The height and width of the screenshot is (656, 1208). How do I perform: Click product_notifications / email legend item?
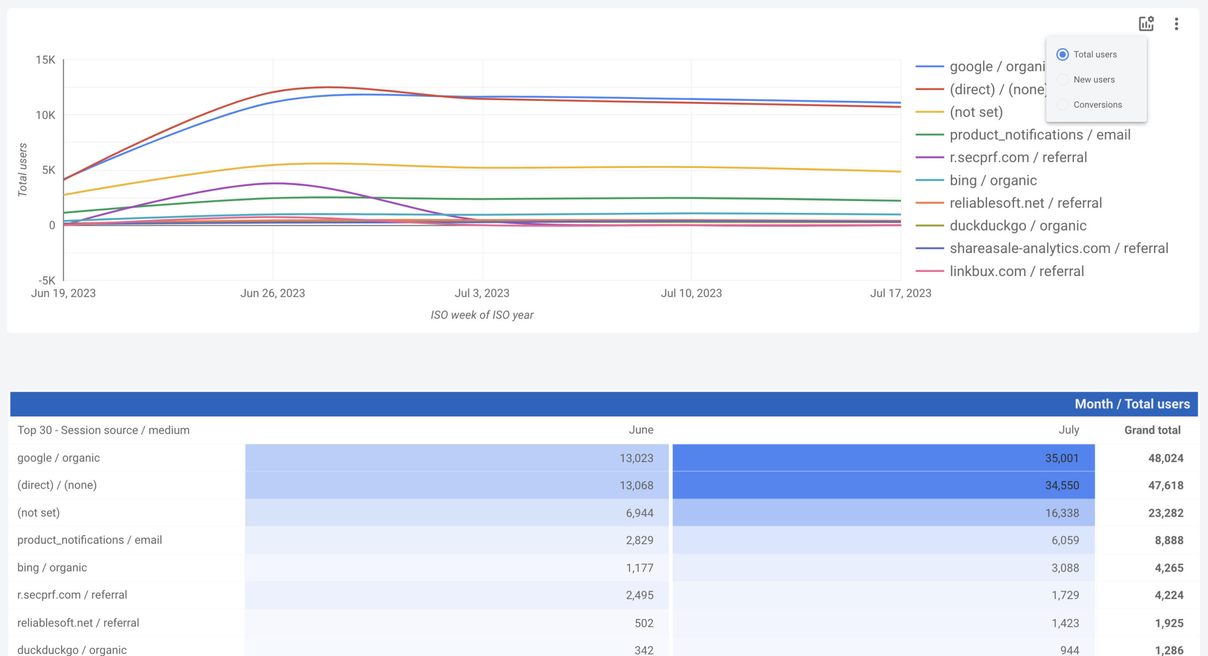1040,135
